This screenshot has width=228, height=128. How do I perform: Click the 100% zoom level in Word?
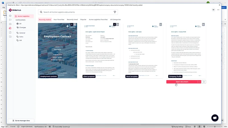[225, 127]
